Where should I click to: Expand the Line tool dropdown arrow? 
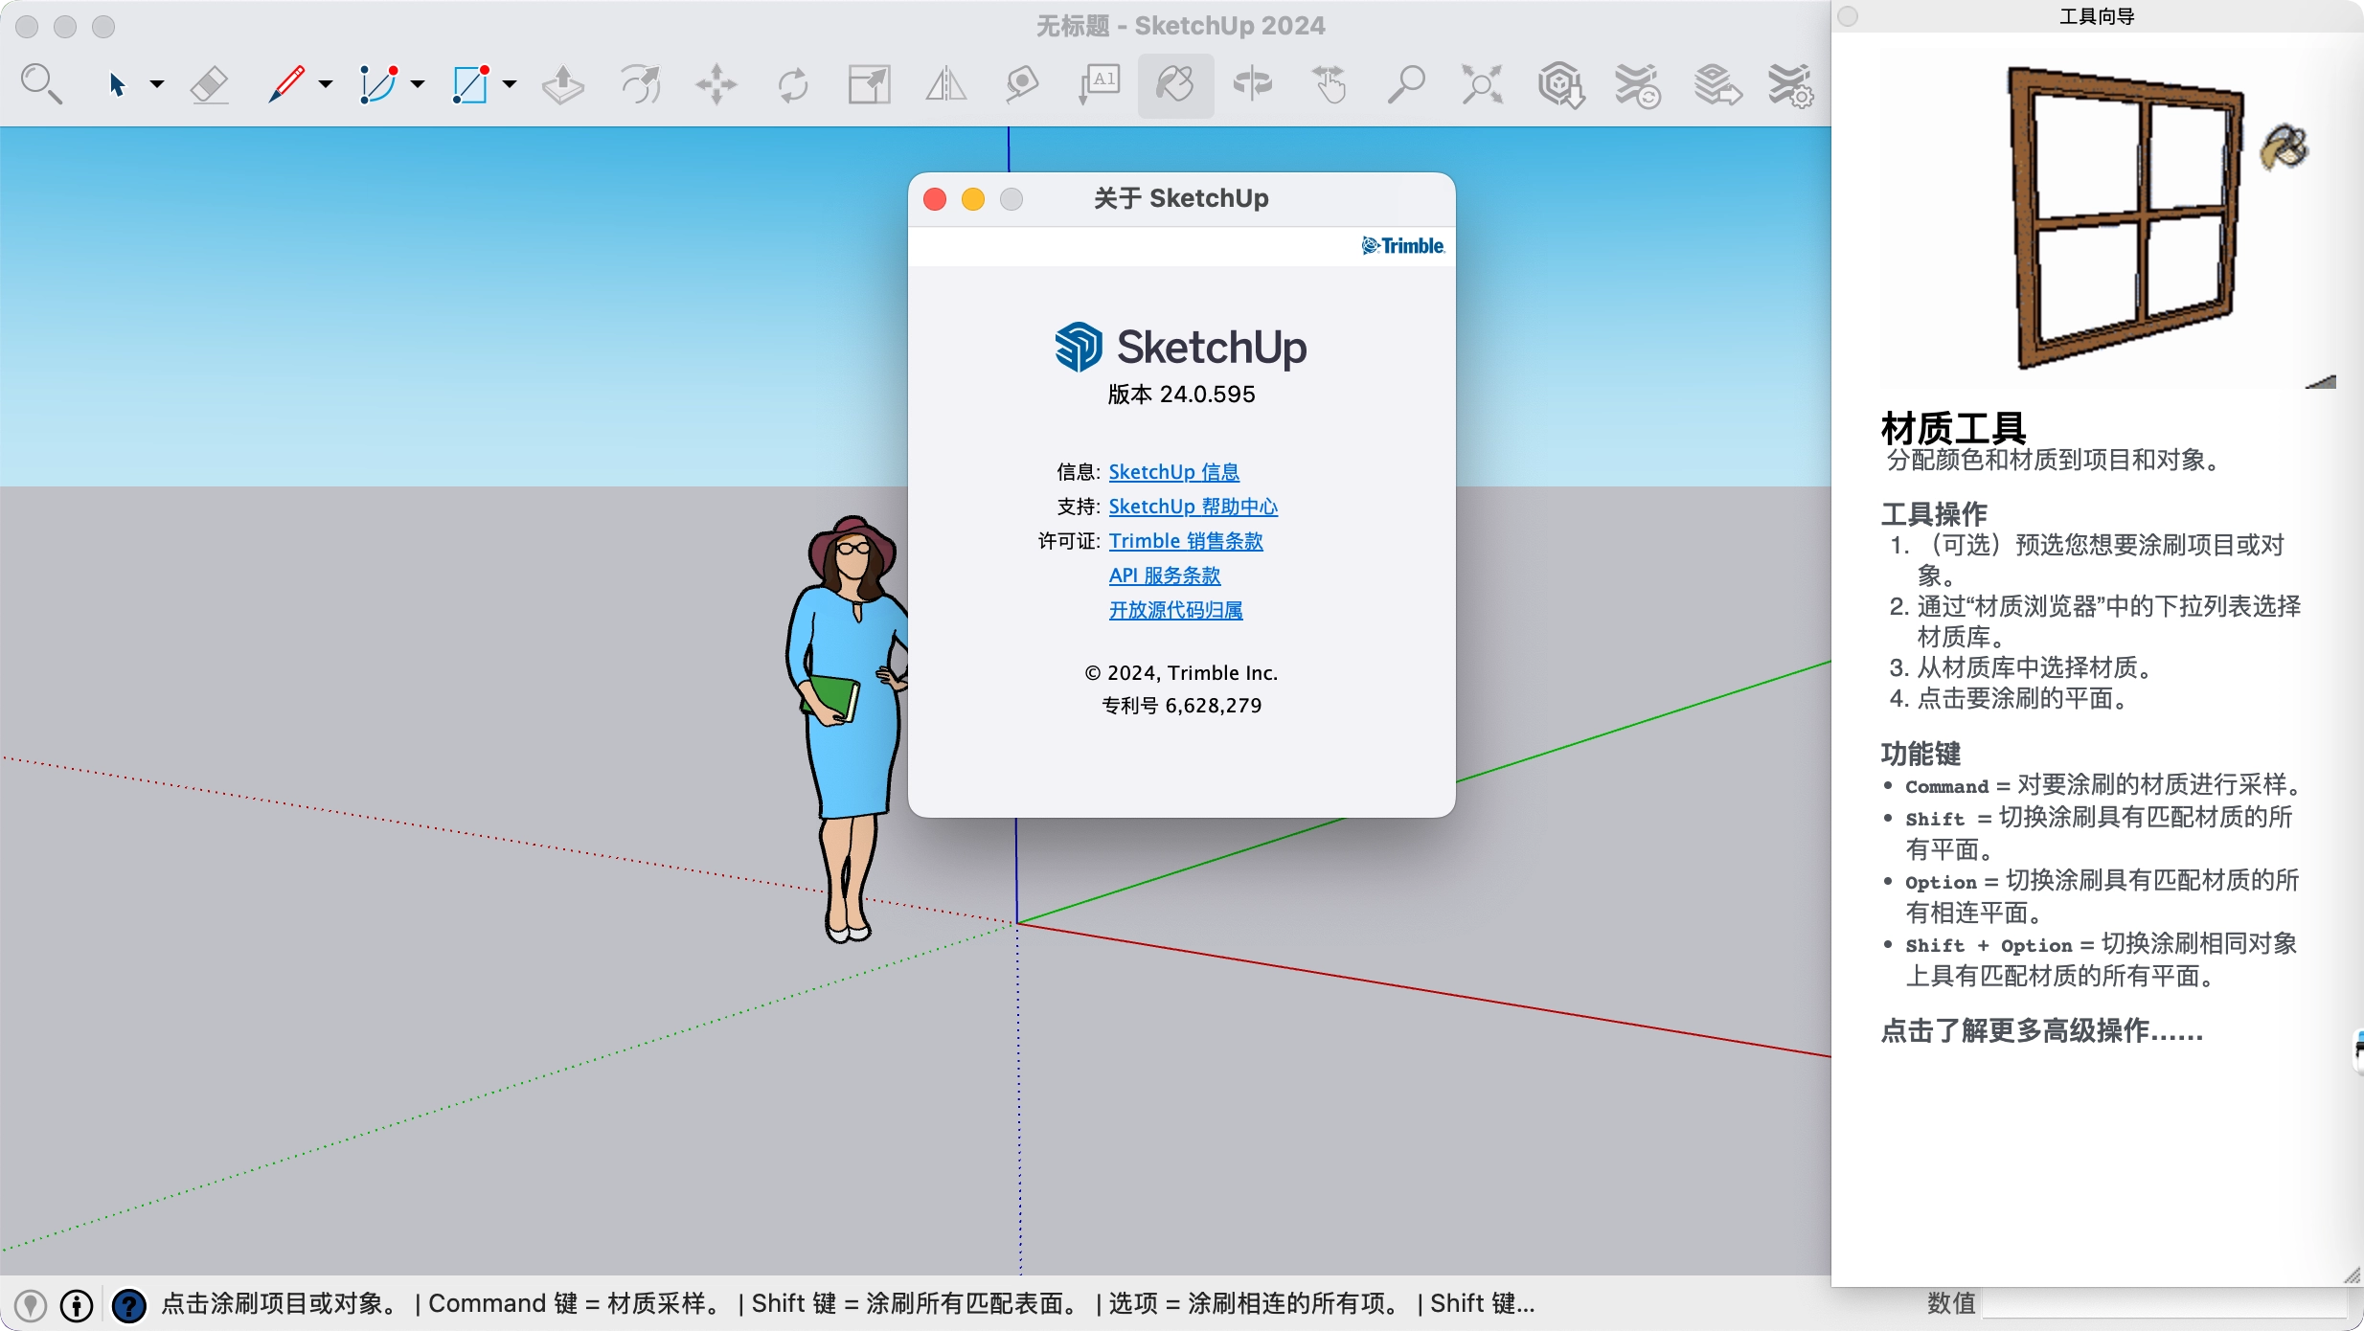326,85
